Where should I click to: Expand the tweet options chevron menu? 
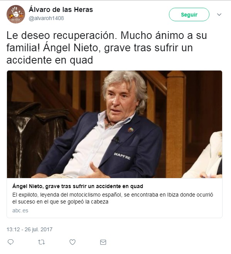tap(219, 15)
